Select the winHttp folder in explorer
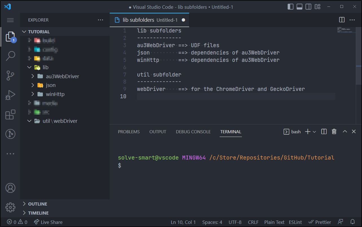Viewport: 362px width, 227px height. (x=55, y=94)
